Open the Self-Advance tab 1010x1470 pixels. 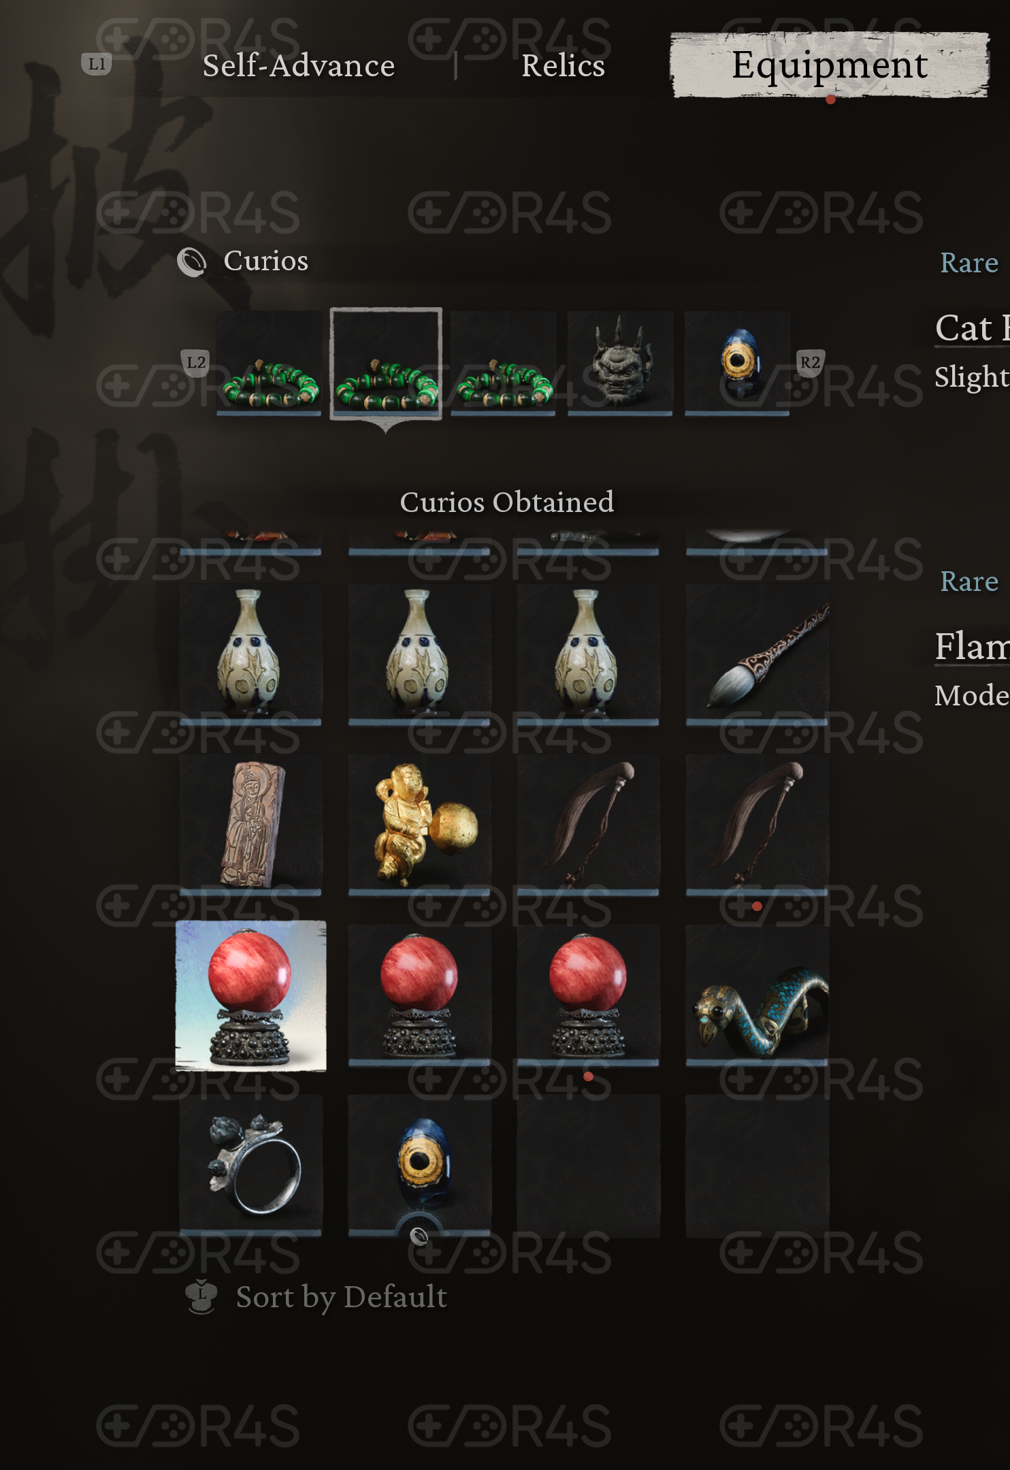[299, 65]
